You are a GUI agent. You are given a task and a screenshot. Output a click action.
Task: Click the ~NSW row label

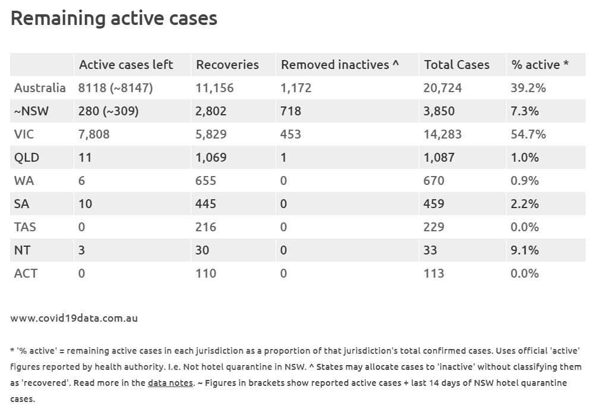(x=31, y=111)
